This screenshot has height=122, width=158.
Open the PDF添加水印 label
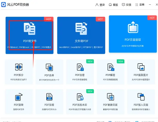[x=80, y=105]
